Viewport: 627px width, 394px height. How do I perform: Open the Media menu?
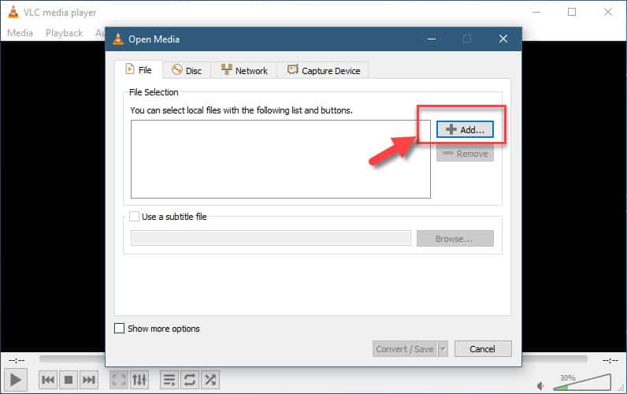[x=20, y=33]
